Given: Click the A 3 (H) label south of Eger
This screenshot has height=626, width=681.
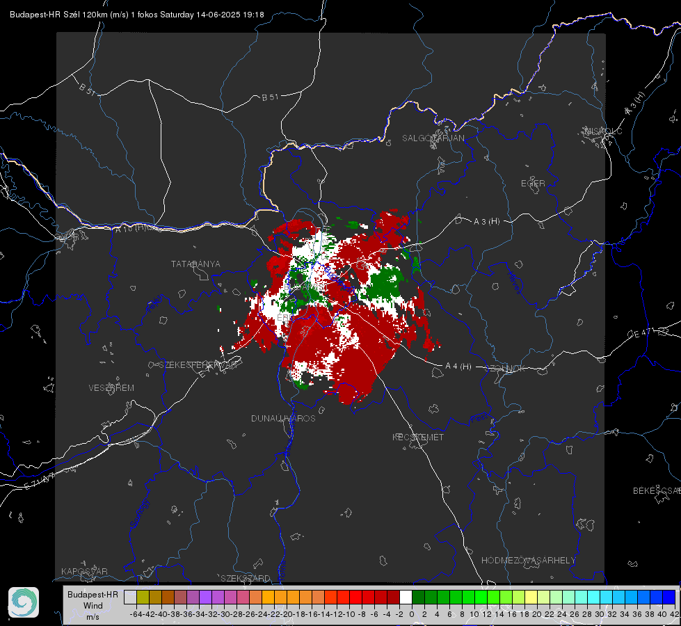Looking at the screenshot, I should [486, 222].
